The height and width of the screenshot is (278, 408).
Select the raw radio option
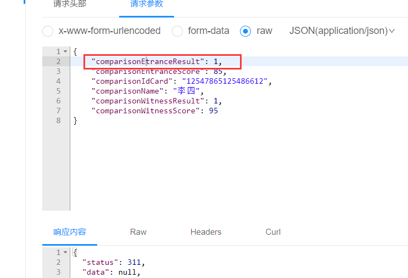click(245, 31)
